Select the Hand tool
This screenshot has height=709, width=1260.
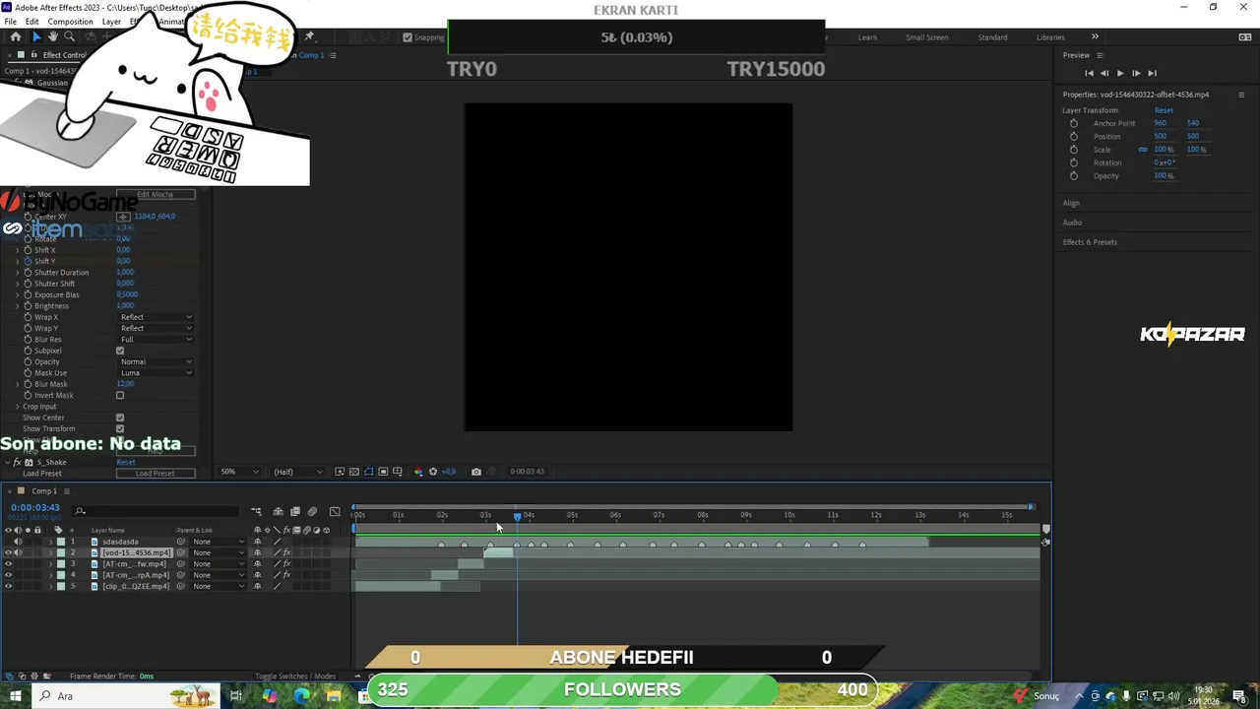52,36
